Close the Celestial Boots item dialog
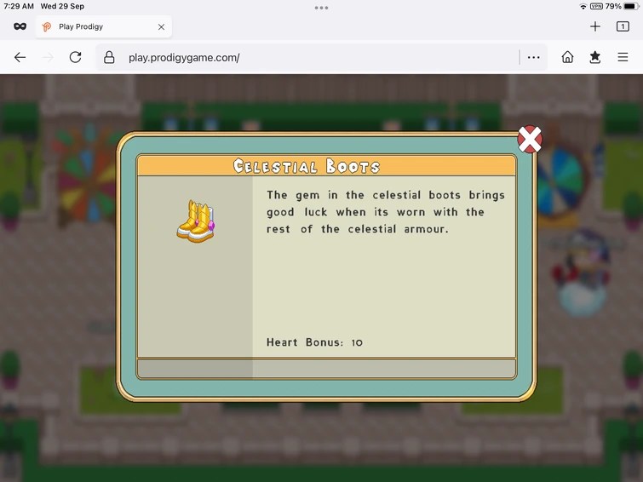643x482 pixels. [x=530, y=139]
